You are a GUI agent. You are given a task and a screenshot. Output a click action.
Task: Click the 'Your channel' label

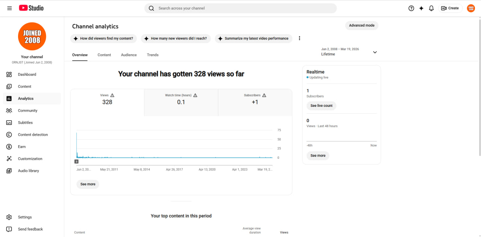(32, 57)
